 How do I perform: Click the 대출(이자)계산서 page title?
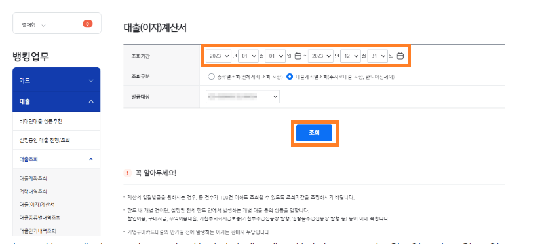pos(155,28)
